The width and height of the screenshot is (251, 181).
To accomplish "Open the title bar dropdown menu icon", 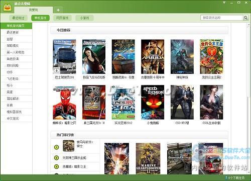I will [224, 3].
